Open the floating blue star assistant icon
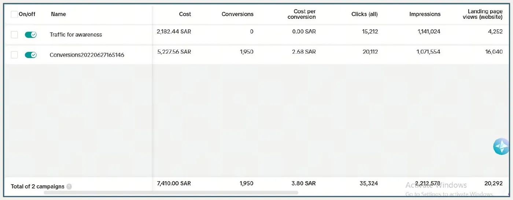 click(x=501, y=147)
